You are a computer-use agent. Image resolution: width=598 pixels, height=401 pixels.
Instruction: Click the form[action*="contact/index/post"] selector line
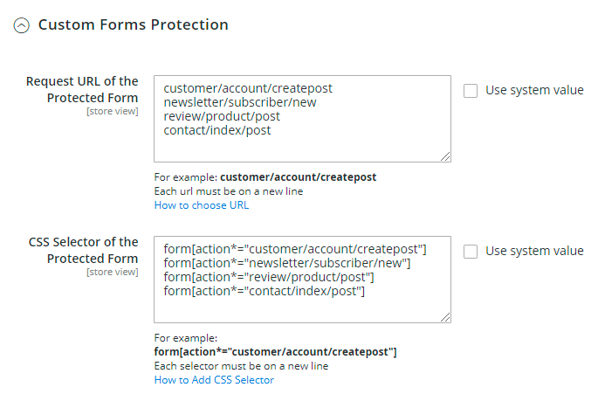[x=264, y=292]
